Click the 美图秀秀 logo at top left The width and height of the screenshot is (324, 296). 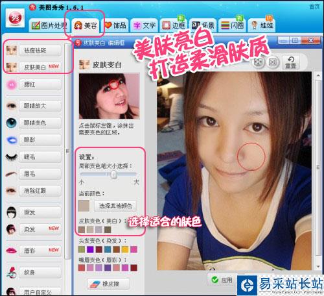[x=15, y=18]
